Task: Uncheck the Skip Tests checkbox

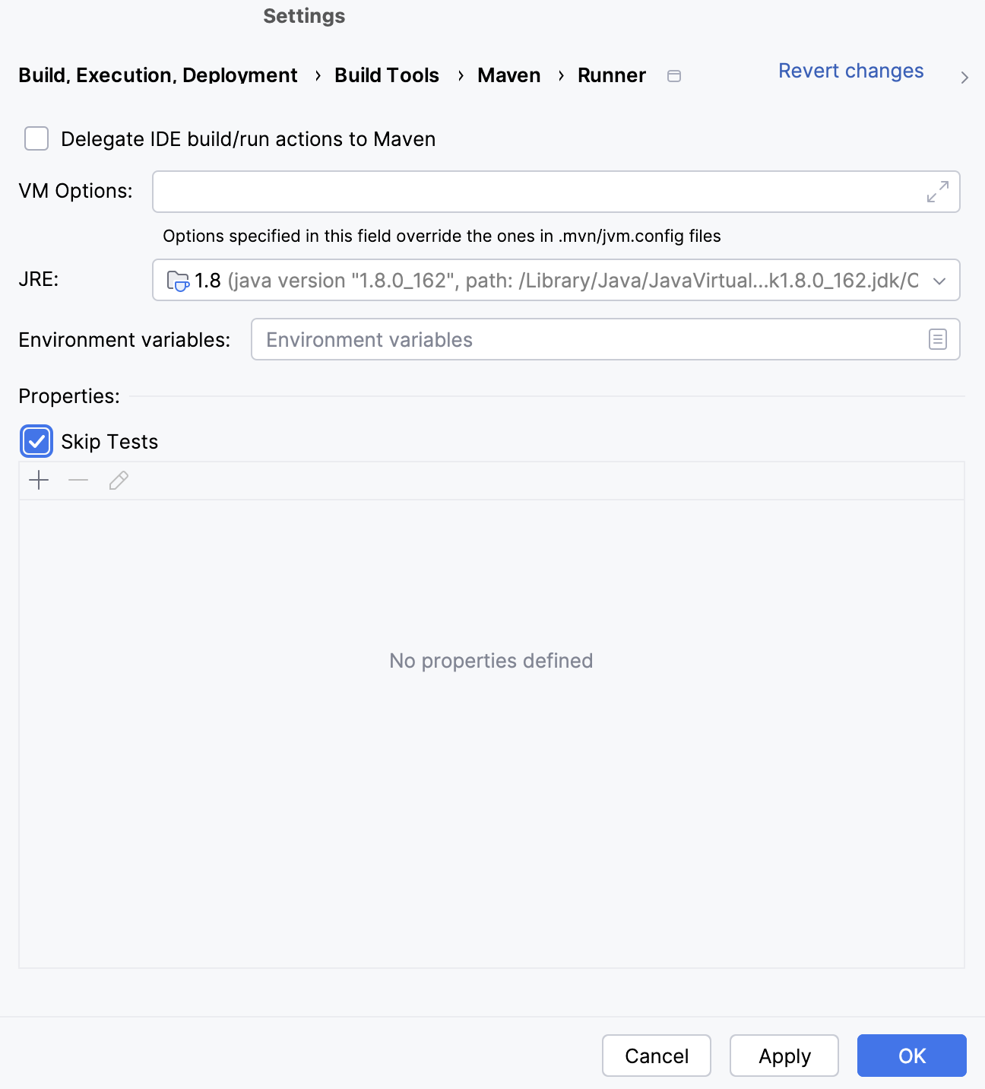Action: pyautogui.click(x=36, y=442)
